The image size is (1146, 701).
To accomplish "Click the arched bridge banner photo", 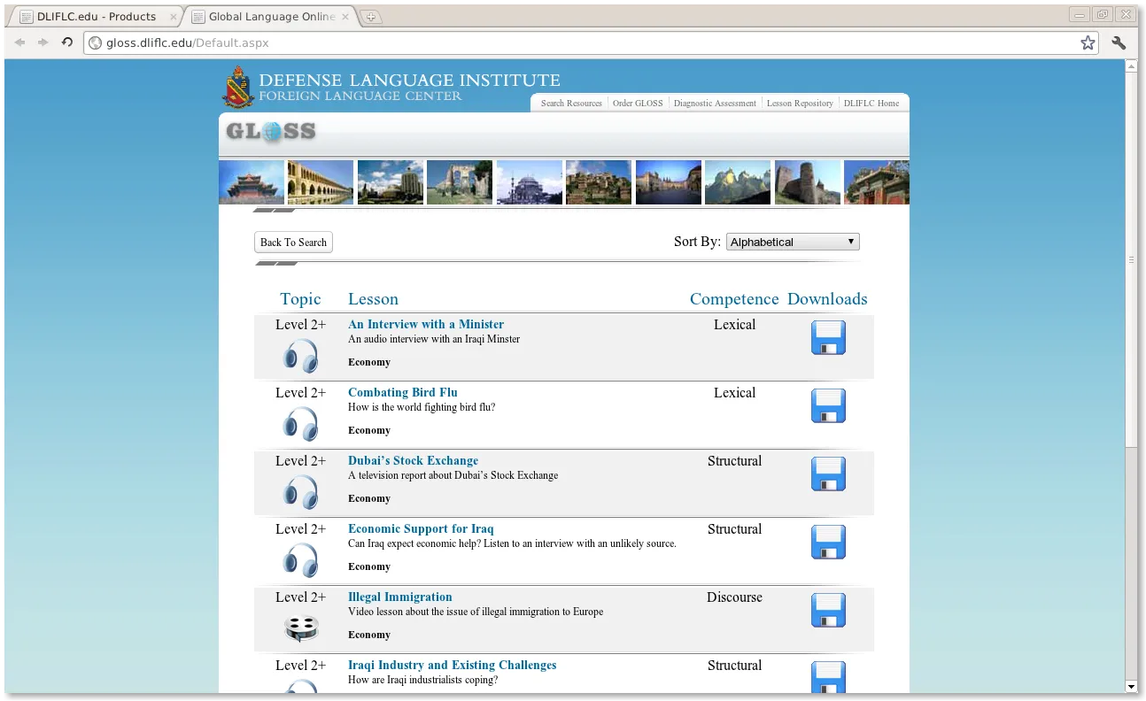I will pyautogui.click(x=321, y=182).
